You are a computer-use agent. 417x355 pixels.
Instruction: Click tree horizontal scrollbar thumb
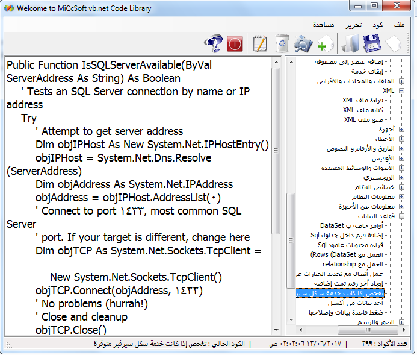368,330
